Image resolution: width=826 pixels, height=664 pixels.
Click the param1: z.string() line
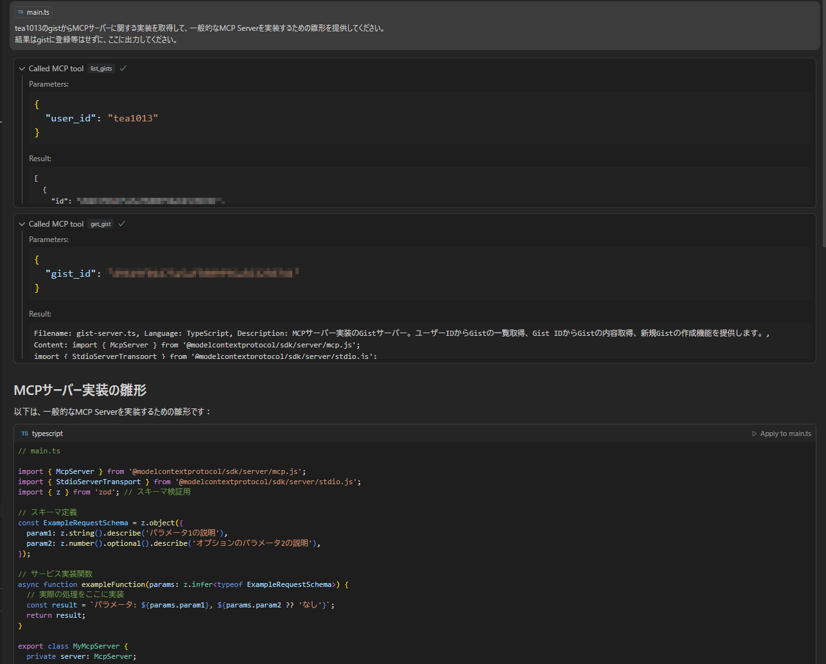tap(127, 533)
